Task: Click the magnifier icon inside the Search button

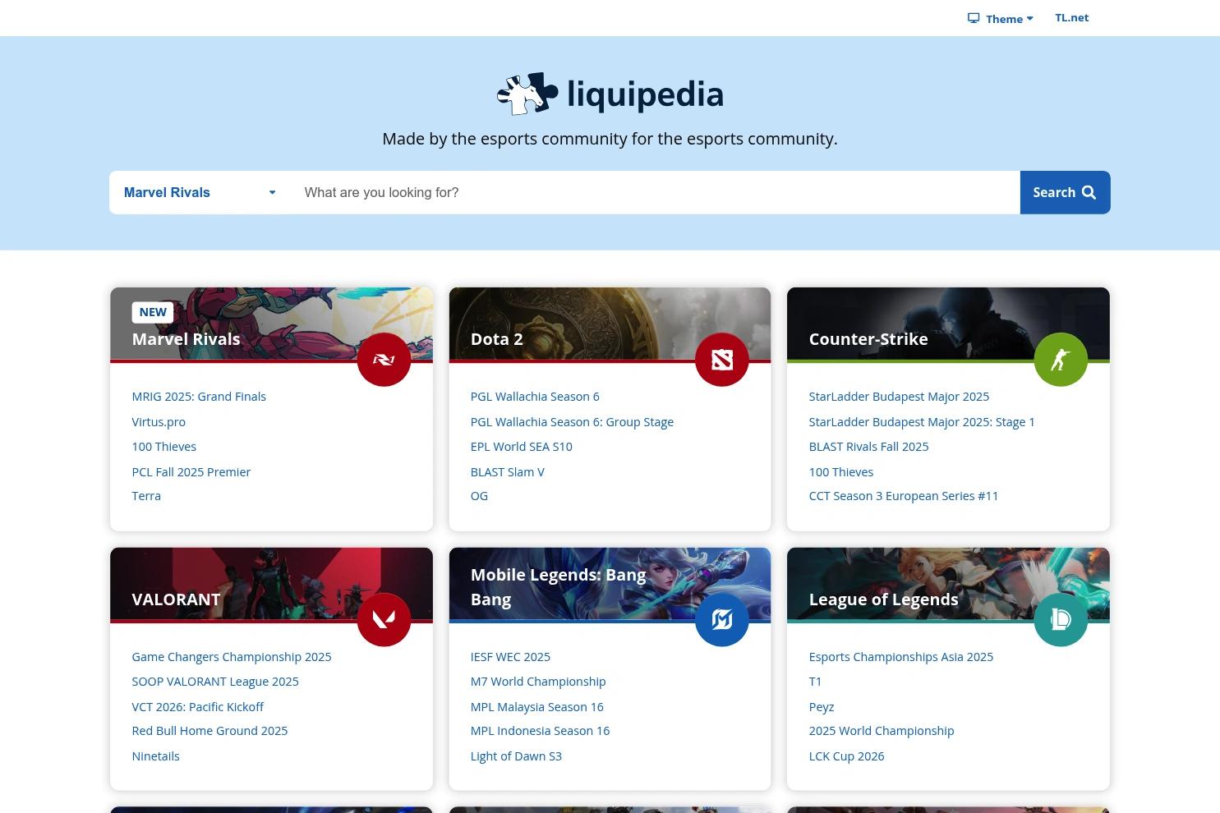Action: click(x=1089, y=192)
